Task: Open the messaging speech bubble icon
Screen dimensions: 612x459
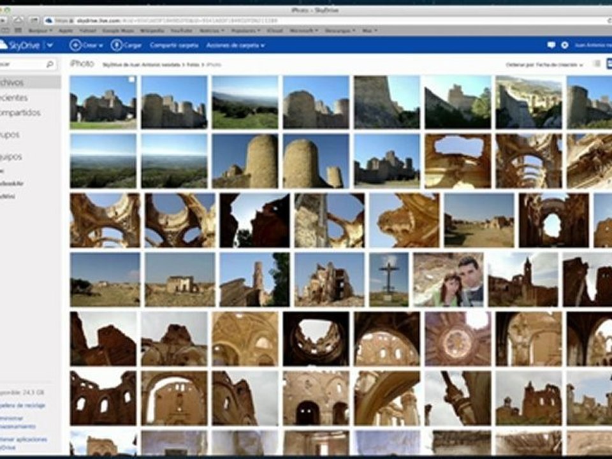Action: coord(551,45)
